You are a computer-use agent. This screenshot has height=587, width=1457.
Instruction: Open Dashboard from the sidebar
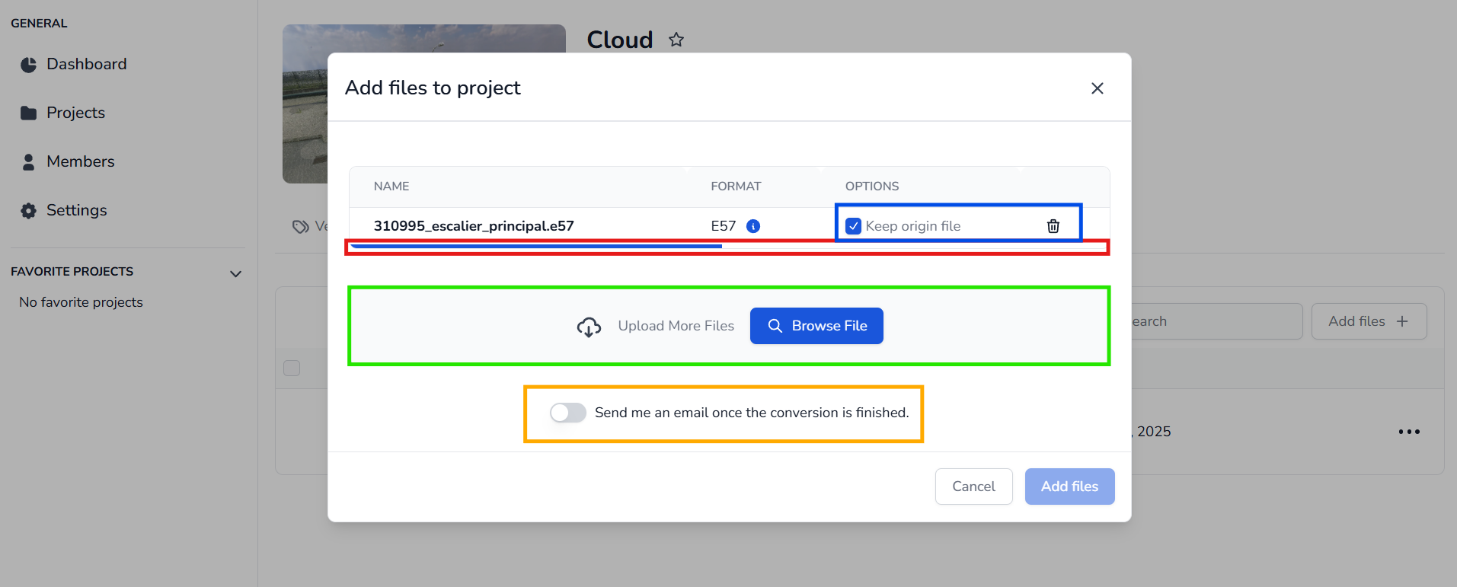(86, 65)
